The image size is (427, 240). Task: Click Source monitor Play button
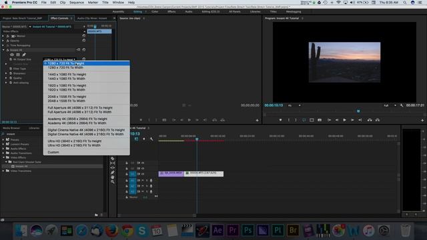189,120
